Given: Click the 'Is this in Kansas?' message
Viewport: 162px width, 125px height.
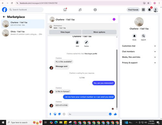Looking at the screenshot, I should coord(63,92).
